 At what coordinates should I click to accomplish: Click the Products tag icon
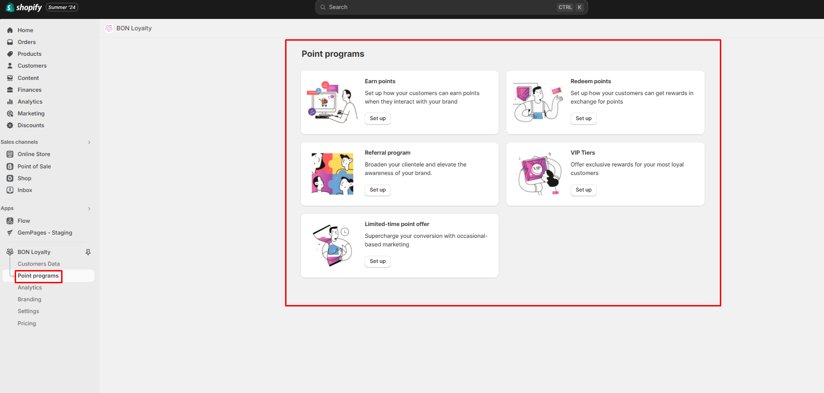pos(10,54)
